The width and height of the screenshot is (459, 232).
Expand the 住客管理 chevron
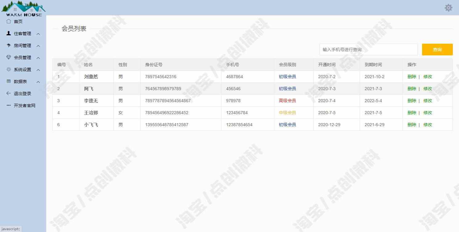(38, 34)
